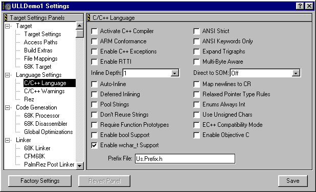Collapse the Code Generation tree node
Image resolution: width=316 pixels, height=192 pixels.
tap(8, 107)
